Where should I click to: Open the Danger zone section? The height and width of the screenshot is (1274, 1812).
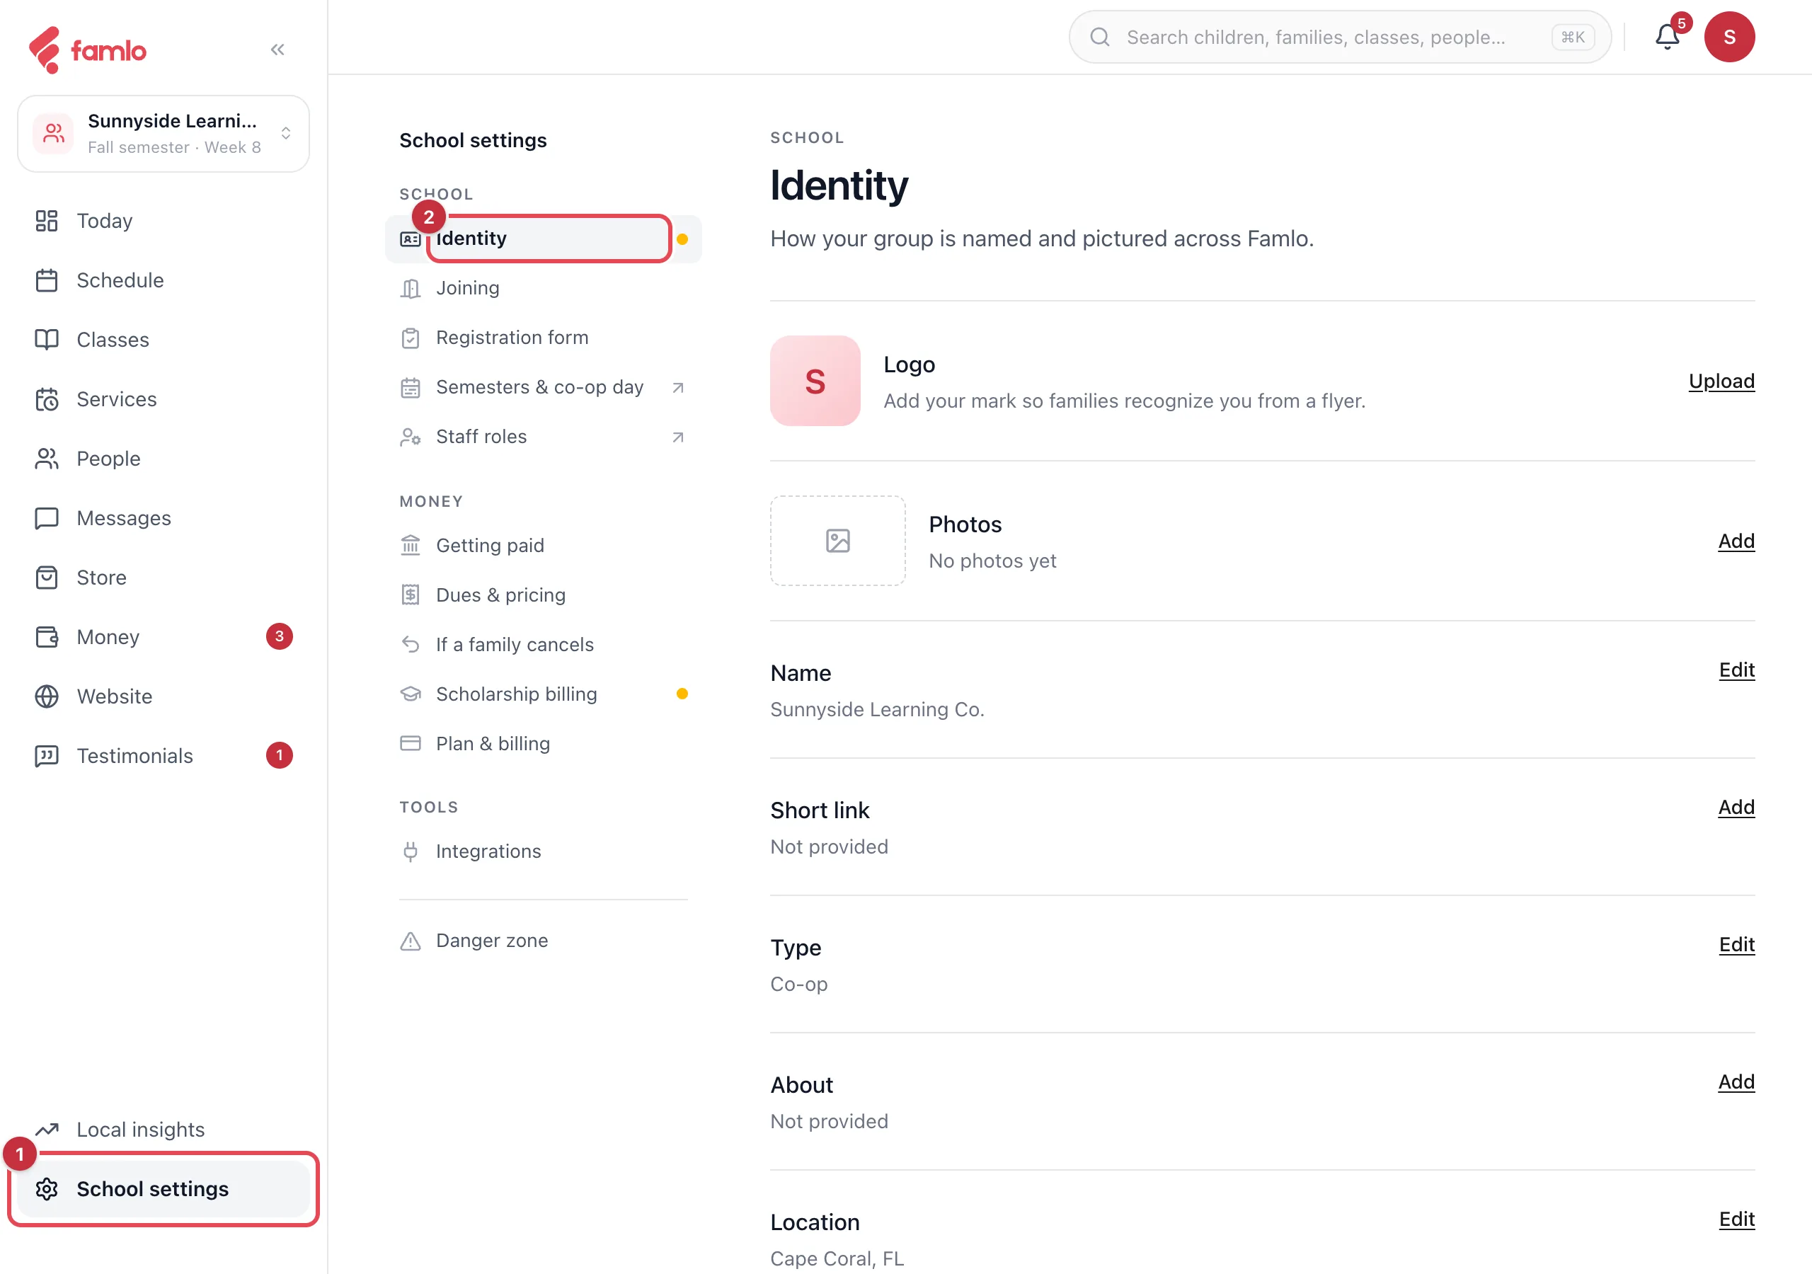pyautogui.click(x=543, y=941)
